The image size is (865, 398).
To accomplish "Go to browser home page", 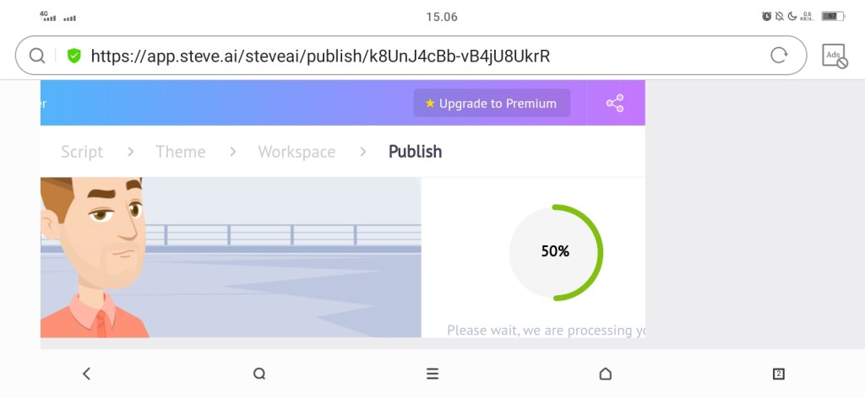I will click(605, 374).
